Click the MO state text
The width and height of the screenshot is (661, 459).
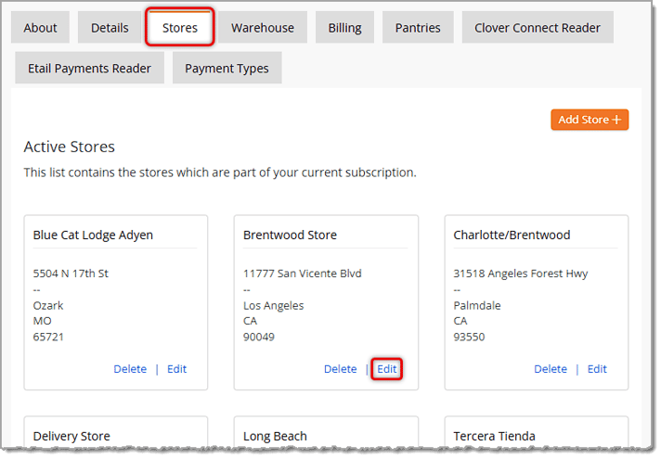pos(42,321)
